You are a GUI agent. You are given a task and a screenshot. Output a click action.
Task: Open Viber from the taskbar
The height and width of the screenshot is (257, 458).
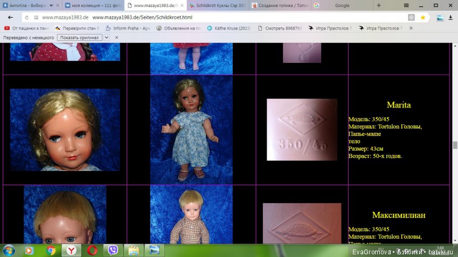point(113,250)
